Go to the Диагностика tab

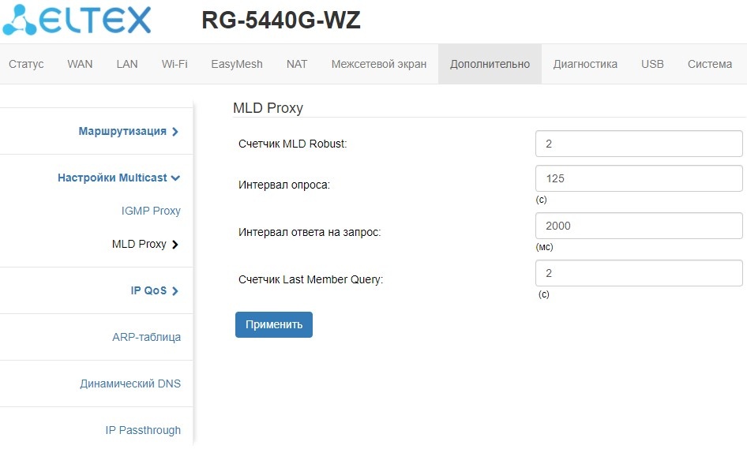[x=585, y=64]
